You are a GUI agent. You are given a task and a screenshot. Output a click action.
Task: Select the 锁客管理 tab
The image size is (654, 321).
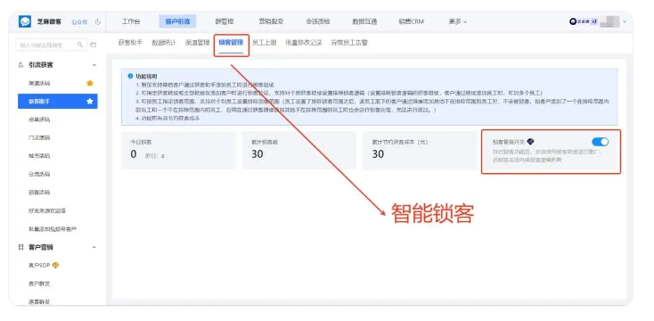[231, 43]
